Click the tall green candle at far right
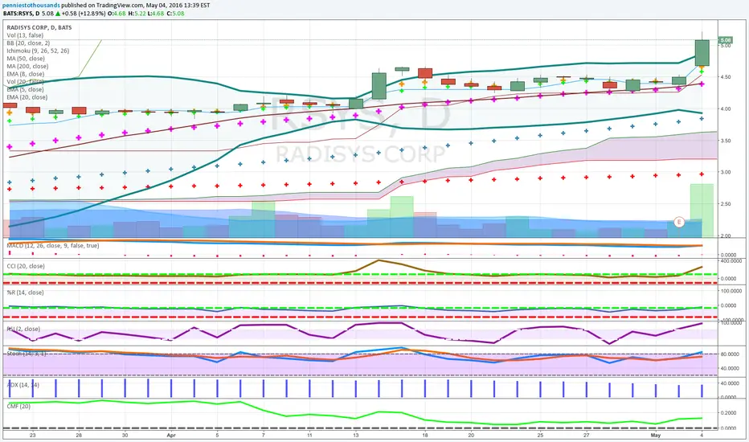 click(x=702, y=52)
